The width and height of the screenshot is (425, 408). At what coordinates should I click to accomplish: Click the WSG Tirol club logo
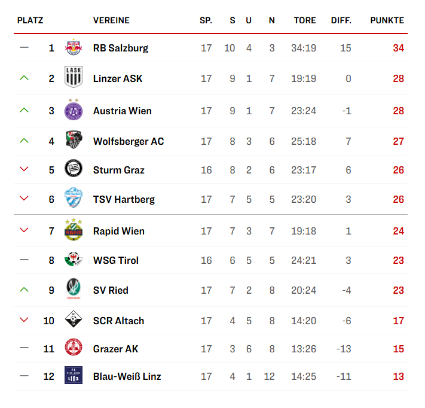(74, 260)
